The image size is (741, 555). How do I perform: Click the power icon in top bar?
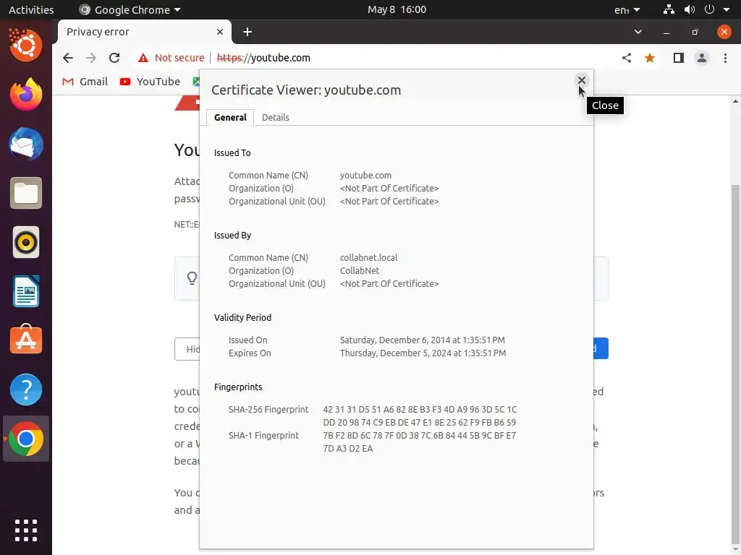point(709,9)
